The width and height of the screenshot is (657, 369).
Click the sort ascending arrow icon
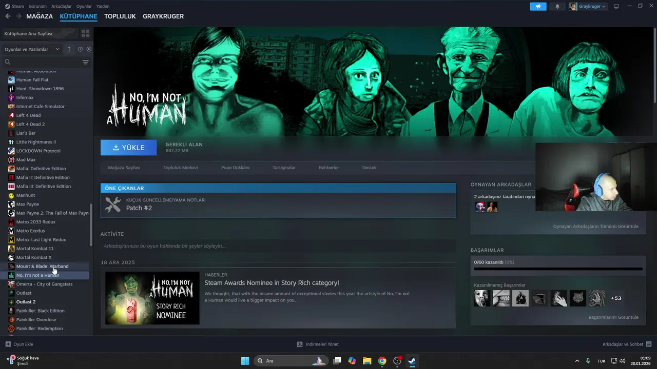(69, 49)
